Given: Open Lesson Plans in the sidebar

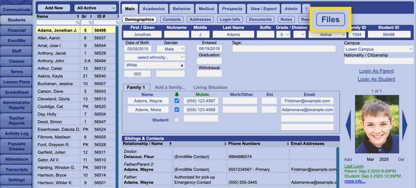Looking at the screenshot, I should coord(17,82).
